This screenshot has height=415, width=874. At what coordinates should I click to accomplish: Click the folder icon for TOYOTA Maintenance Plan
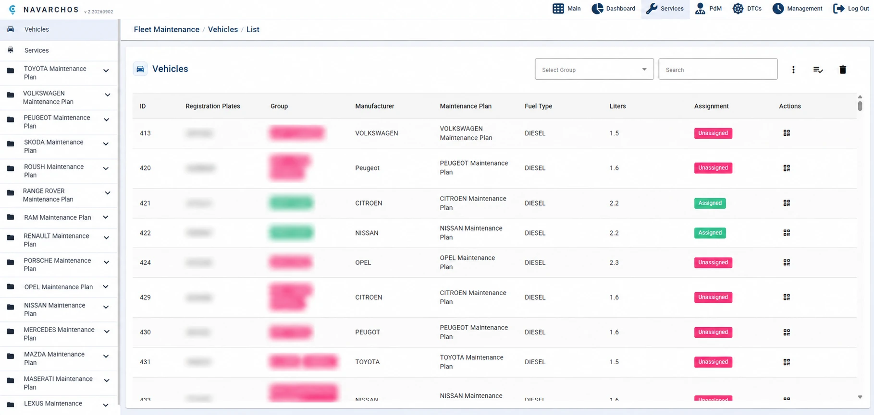11,71
